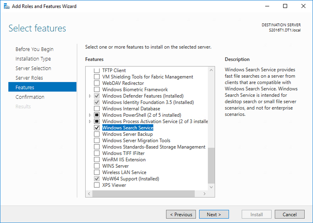The height and width of the screenshot is (223, 313).
Task: Select the WebDAV Redirector label
Action: 123,83
